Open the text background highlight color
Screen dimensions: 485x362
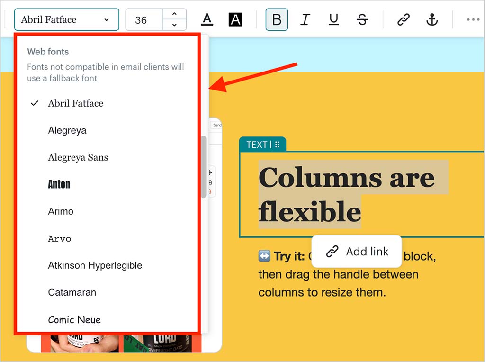tap(235, 19)
